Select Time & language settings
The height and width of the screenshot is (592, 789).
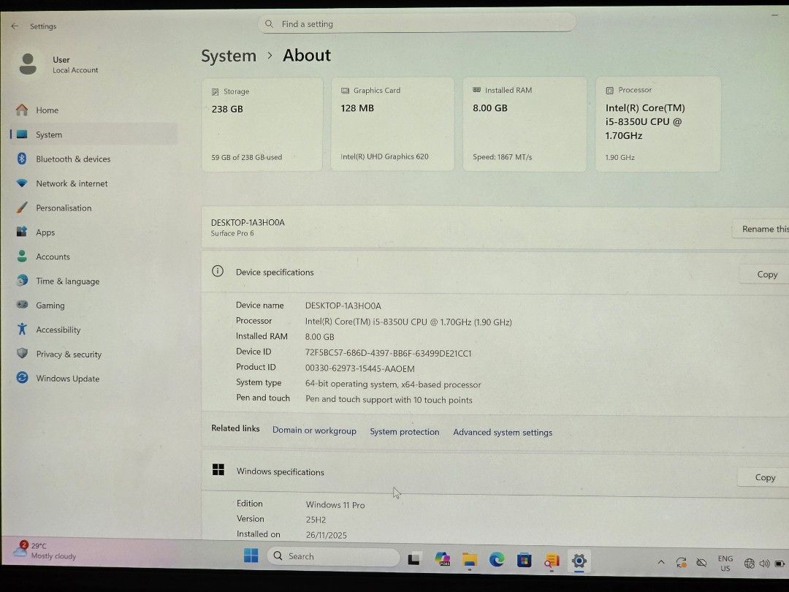click(x=67, y=281)
